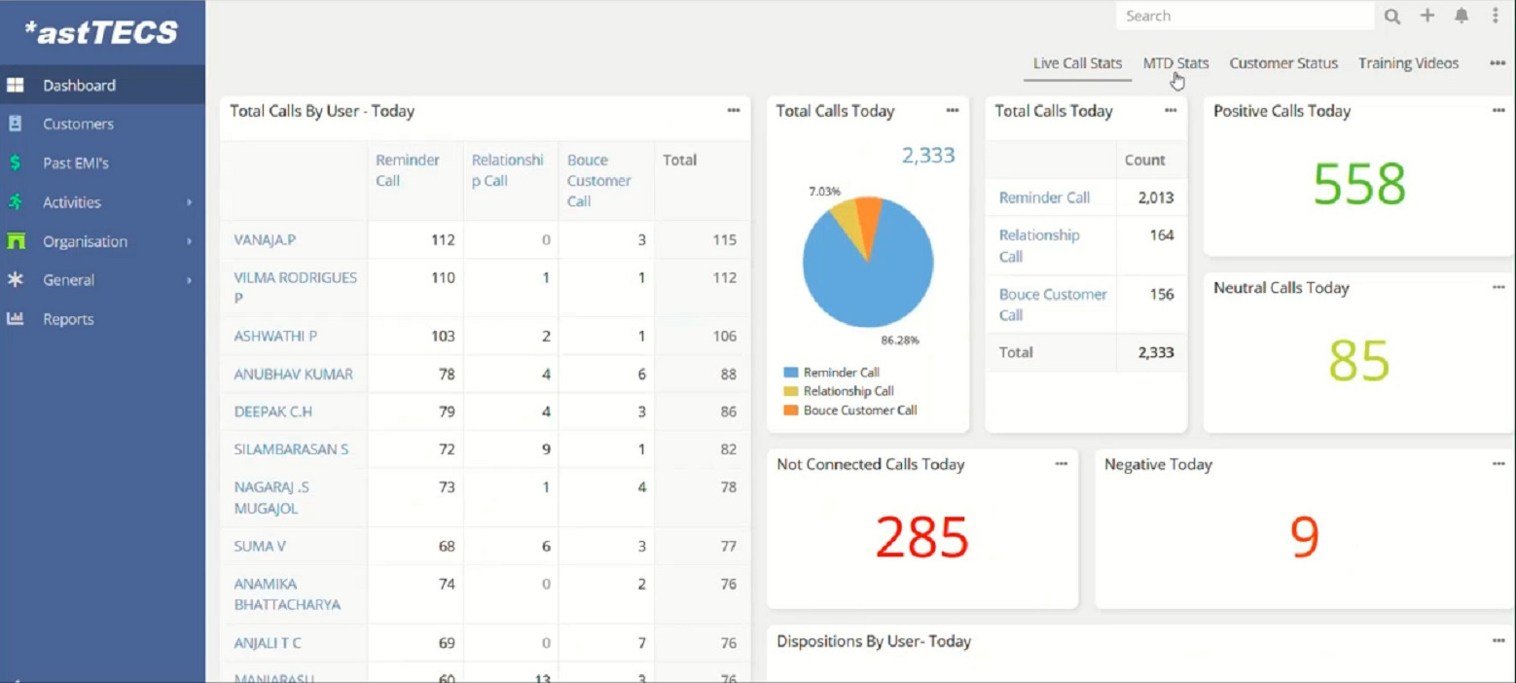Open the Reminder Call link in count table

[x=1044, y=198]
